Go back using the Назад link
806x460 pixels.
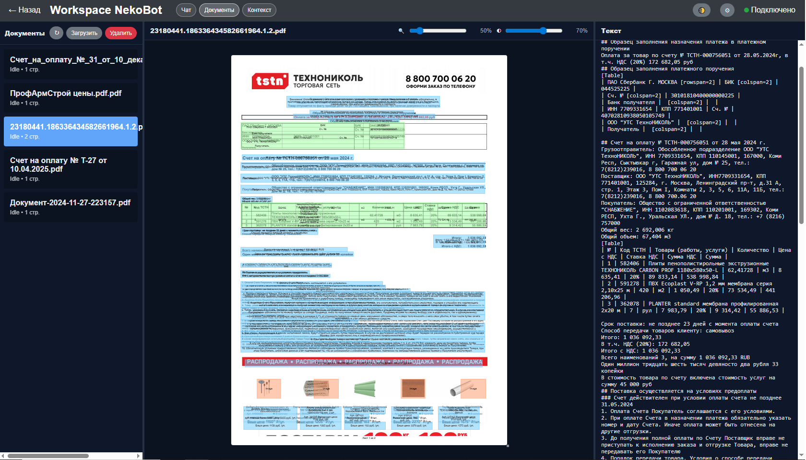(24, 10)
